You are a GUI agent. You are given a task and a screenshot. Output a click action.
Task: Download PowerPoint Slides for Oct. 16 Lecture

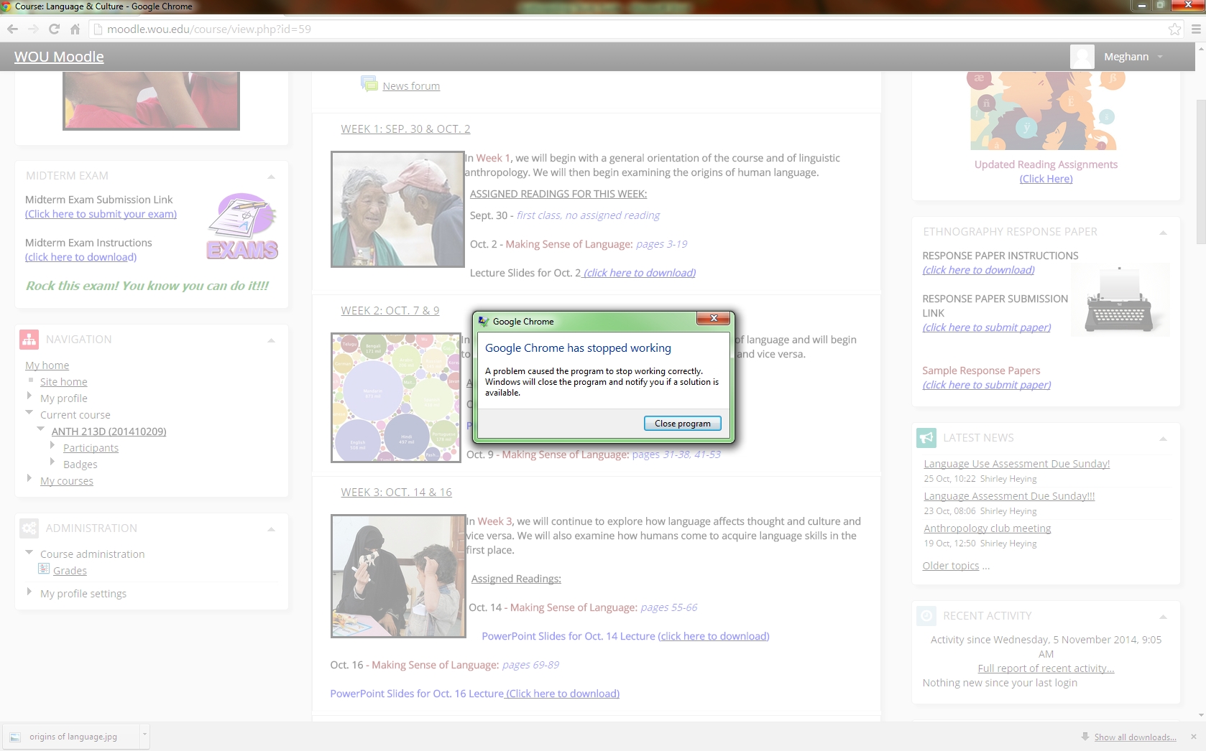coord(563,694)
